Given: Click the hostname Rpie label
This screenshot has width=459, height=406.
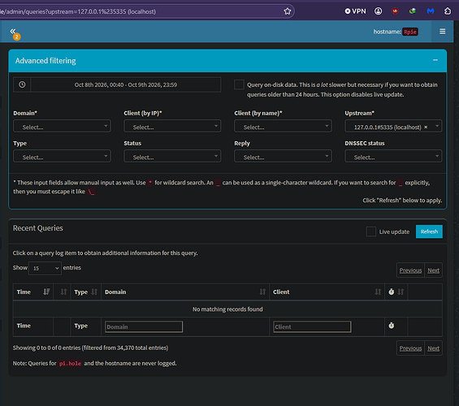Looking at the screenshot, I should [409, 32].
